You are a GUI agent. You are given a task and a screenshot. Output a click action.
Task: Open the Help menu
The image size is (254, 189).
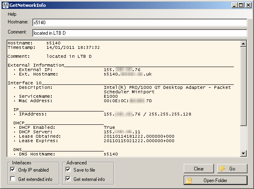tap(12, 14)
